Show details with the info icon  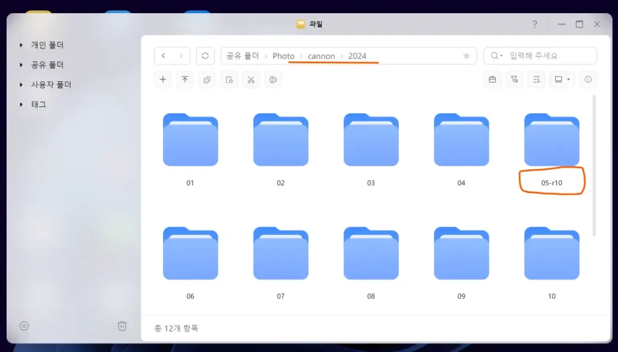point(588,80)
